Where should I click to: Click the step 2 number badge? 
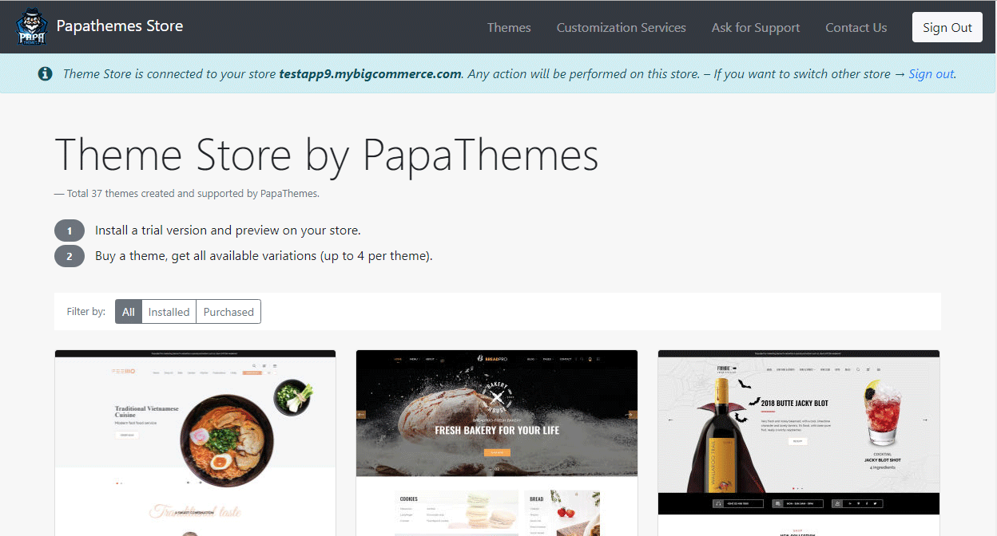(x=70, y=256)
